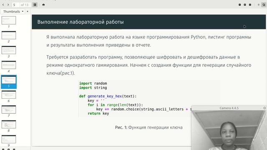The width and height of the screenshot is (267, 150).
Task: Click the text 'режиме однократного гаммирования'
Action: 87,65
